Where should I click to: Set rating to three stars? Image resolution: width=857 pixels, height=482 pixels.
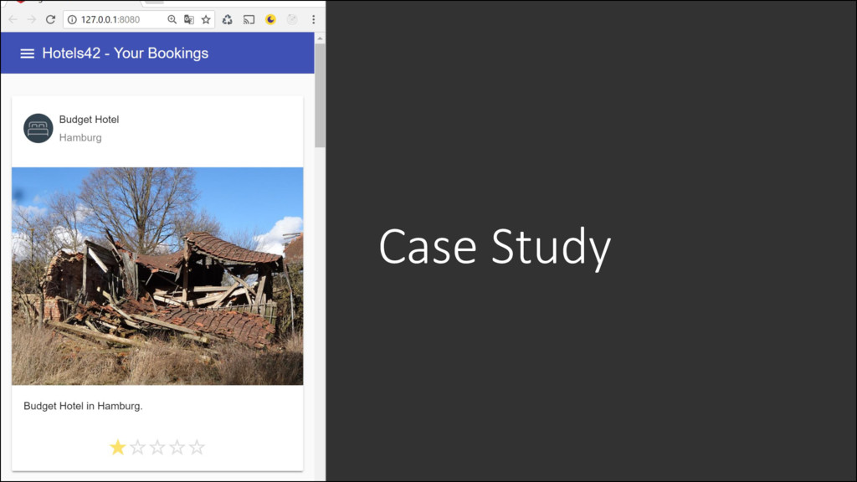(157, 448)
